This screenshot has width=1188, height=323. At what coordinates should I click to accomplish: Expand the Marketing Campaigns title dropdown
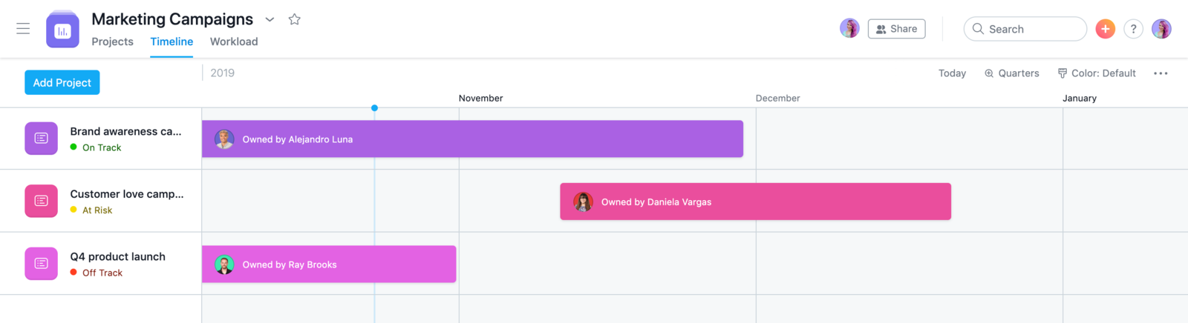coord(270,19)
